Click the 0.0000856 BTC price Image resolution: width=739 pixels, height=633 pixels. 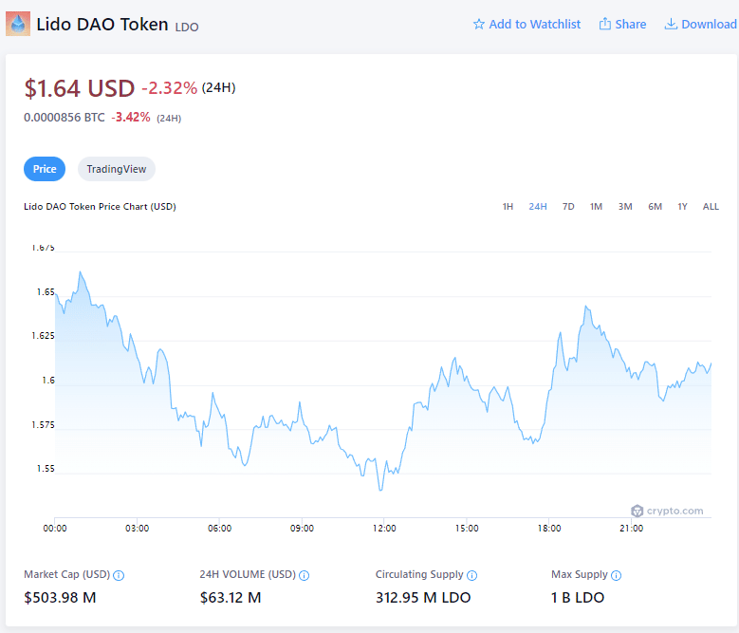pyautogui.click(x=65, y=118)
